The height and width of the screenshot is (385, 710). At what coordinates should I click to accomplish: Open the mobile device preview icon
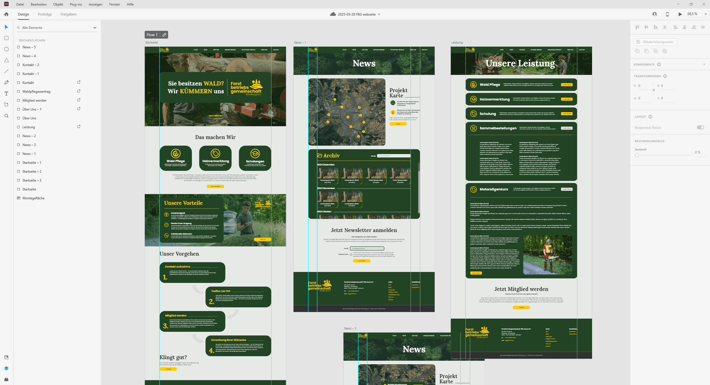(667, 14)
